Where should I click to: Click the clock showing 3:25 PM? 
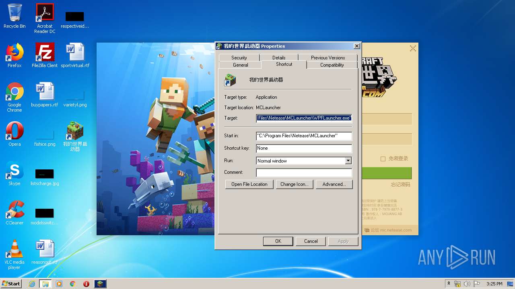[x=494, y=284]
